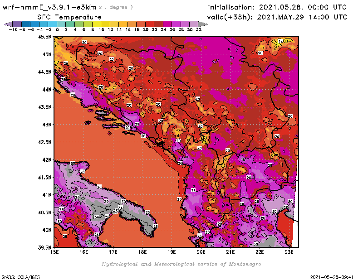363x280 pixels.
Task: Click the 39.5N latitude axis label
Action: (44, 247)
